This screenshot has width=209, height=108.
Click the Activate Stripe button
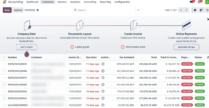(x=186, y=47)
